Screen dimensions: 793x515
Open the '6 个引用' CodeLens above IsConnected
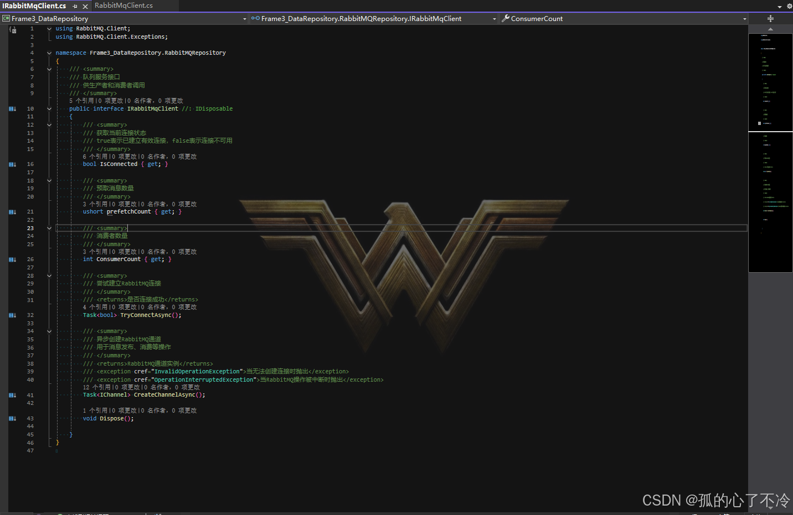(x=95, y=157)
